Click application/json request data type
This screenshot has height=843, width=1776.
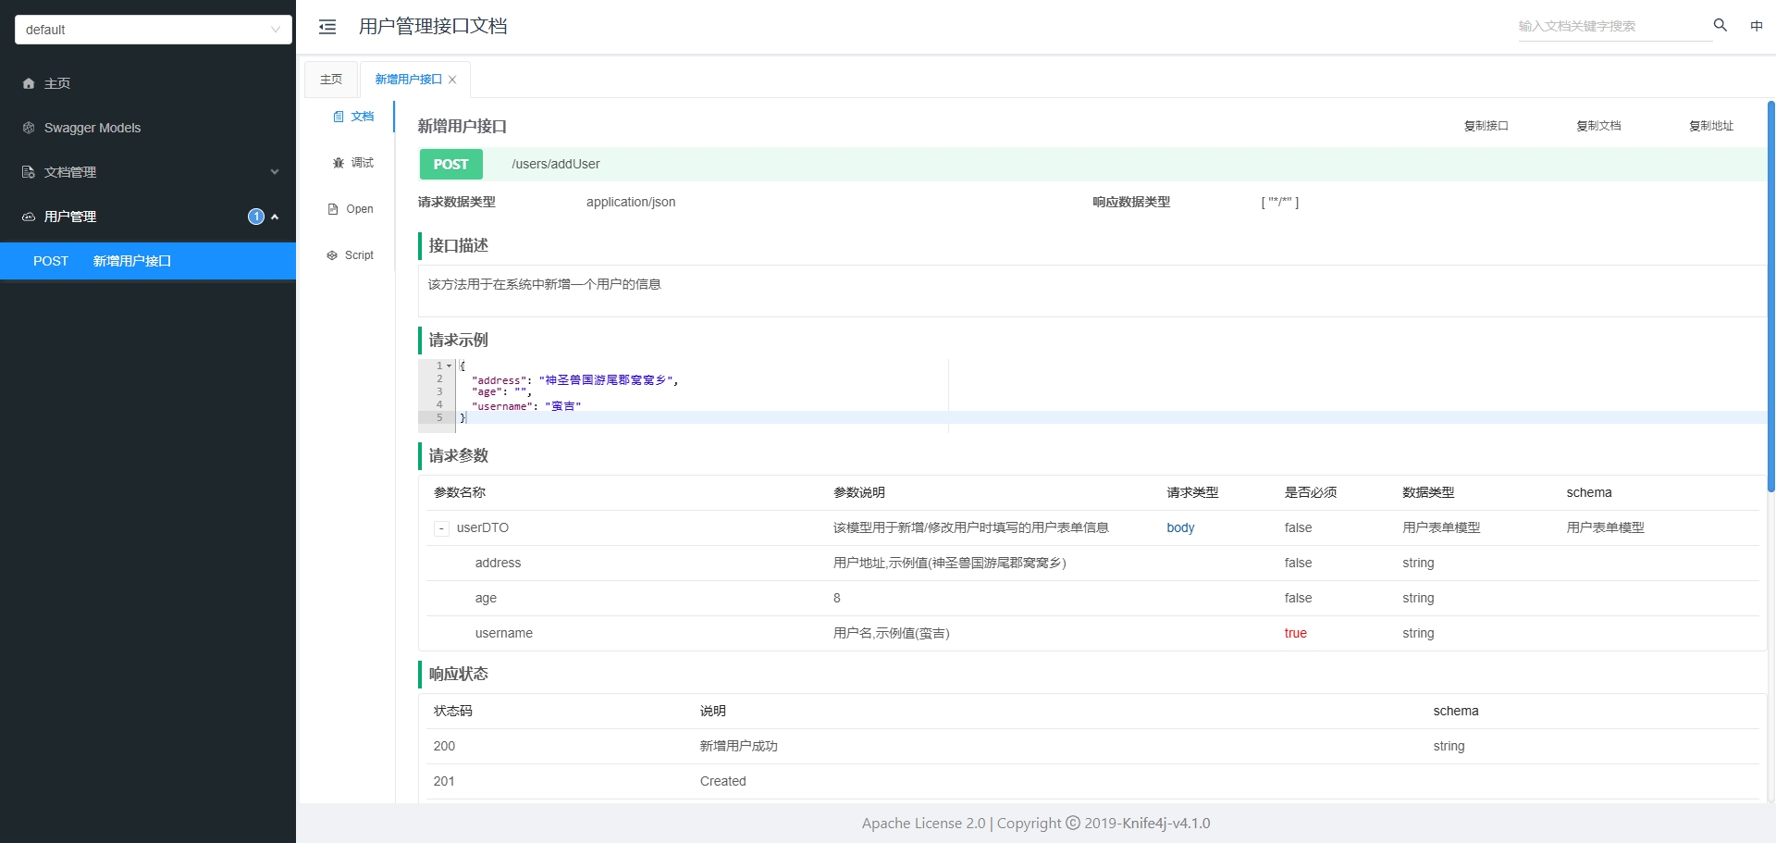631,202
